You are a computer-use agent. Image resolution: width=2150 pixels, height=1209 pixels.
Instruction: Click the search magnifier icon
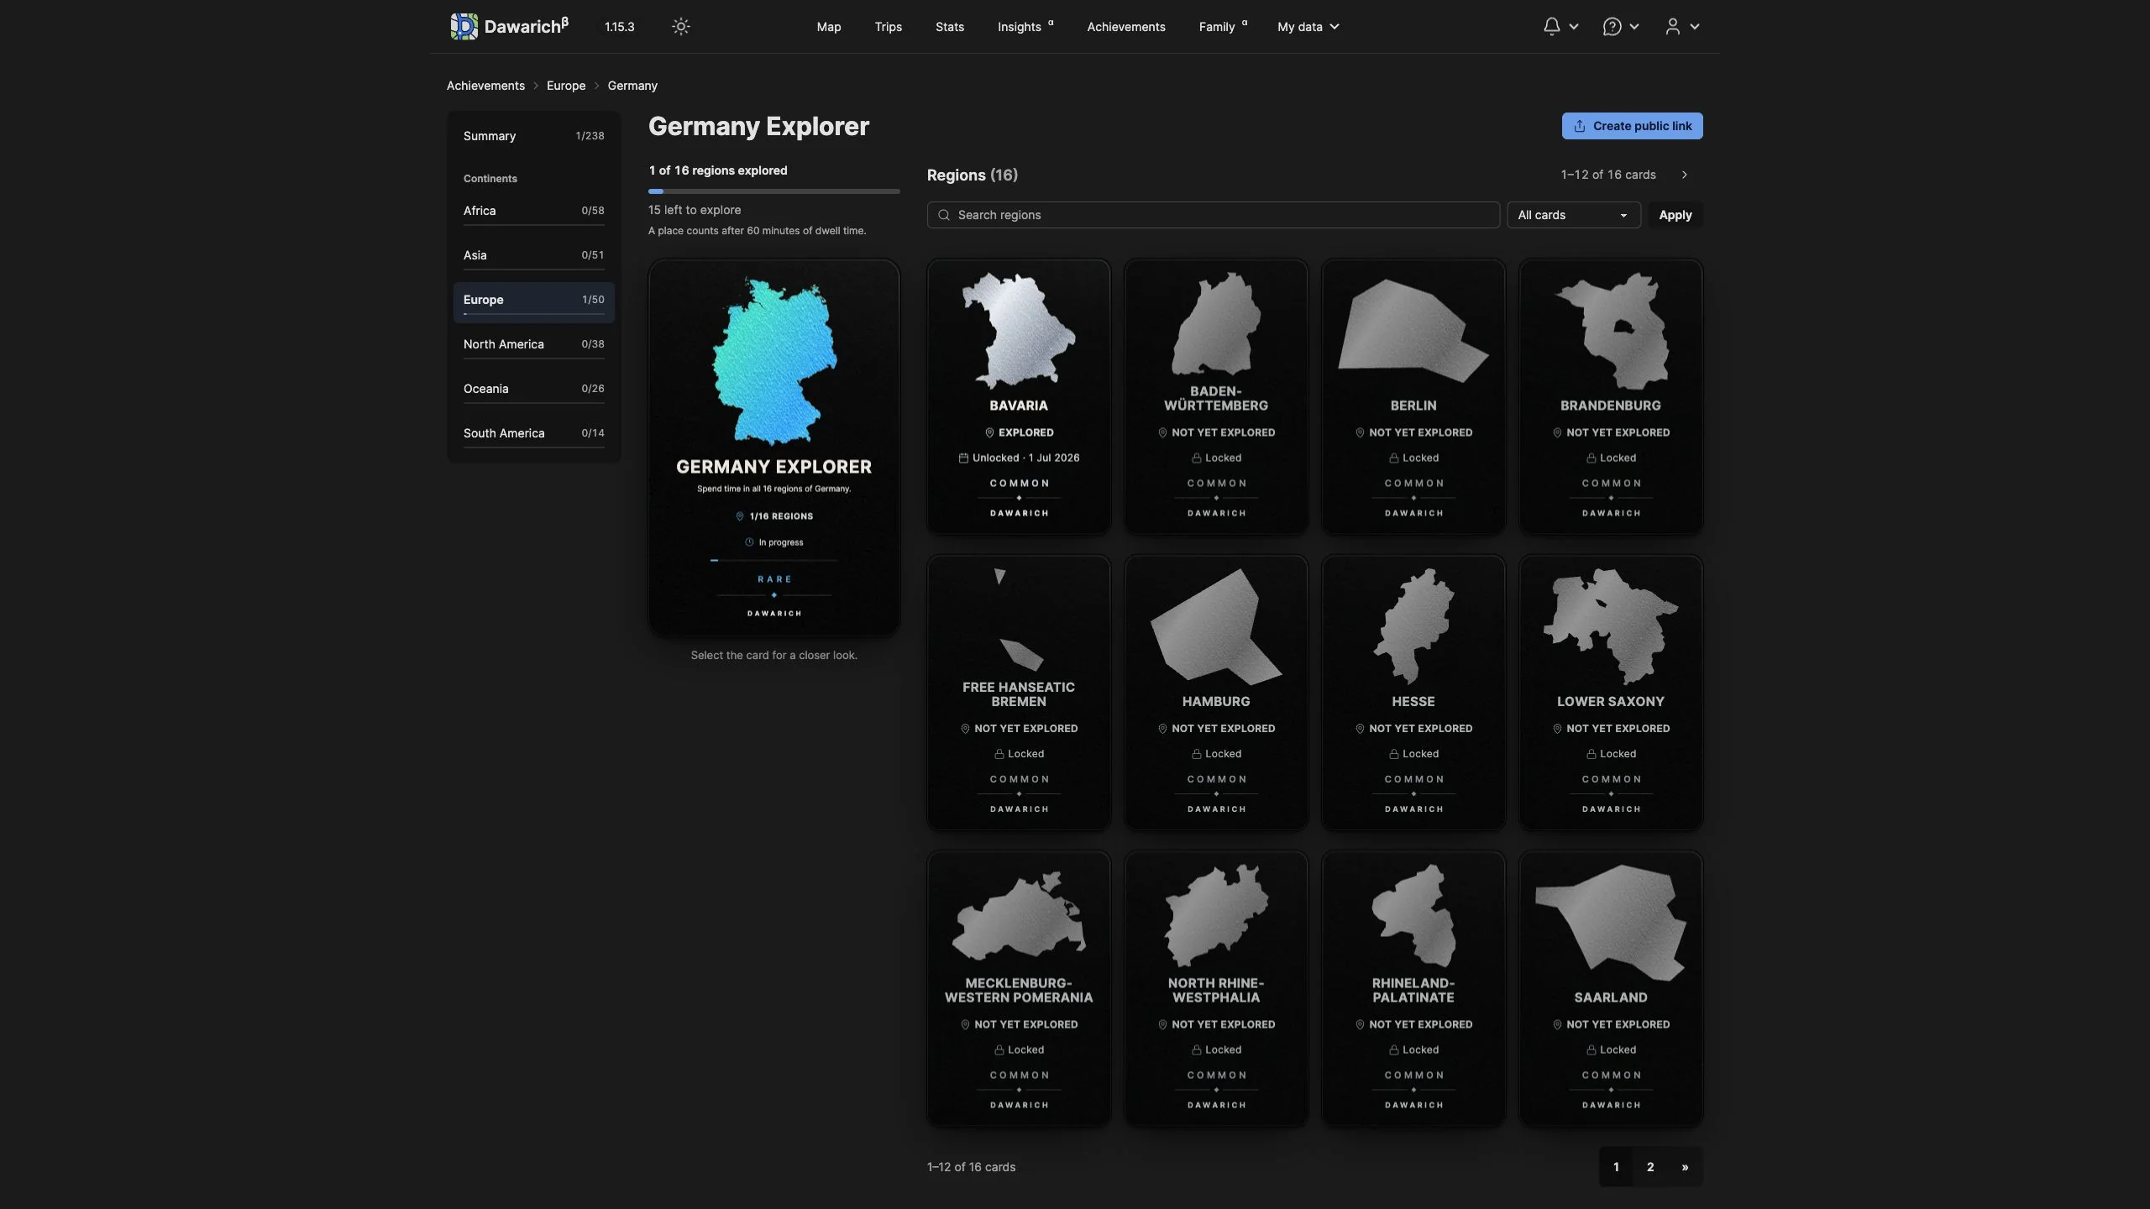click(x=944, y=215)
